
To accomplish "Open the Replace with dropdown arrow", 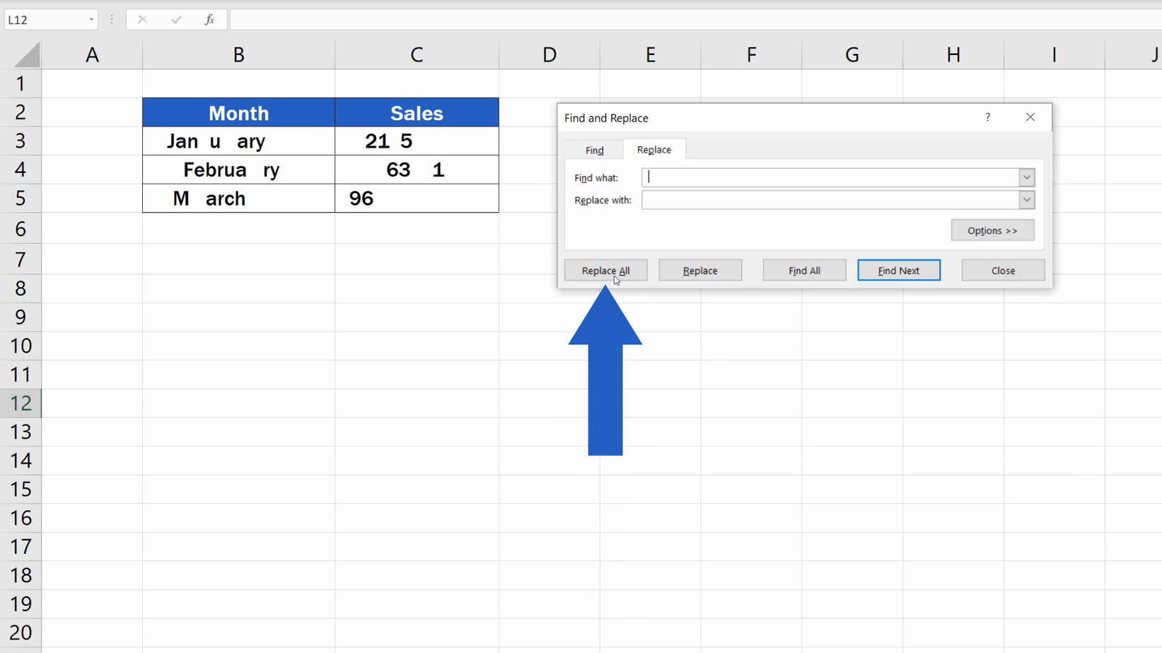I will click(1026, 200).
